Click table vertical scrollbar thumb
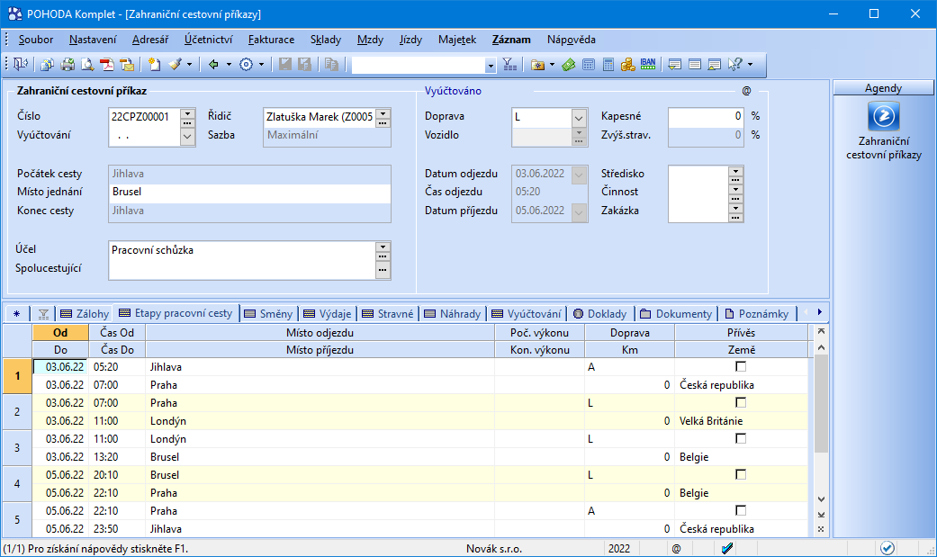 pos(821,403)
